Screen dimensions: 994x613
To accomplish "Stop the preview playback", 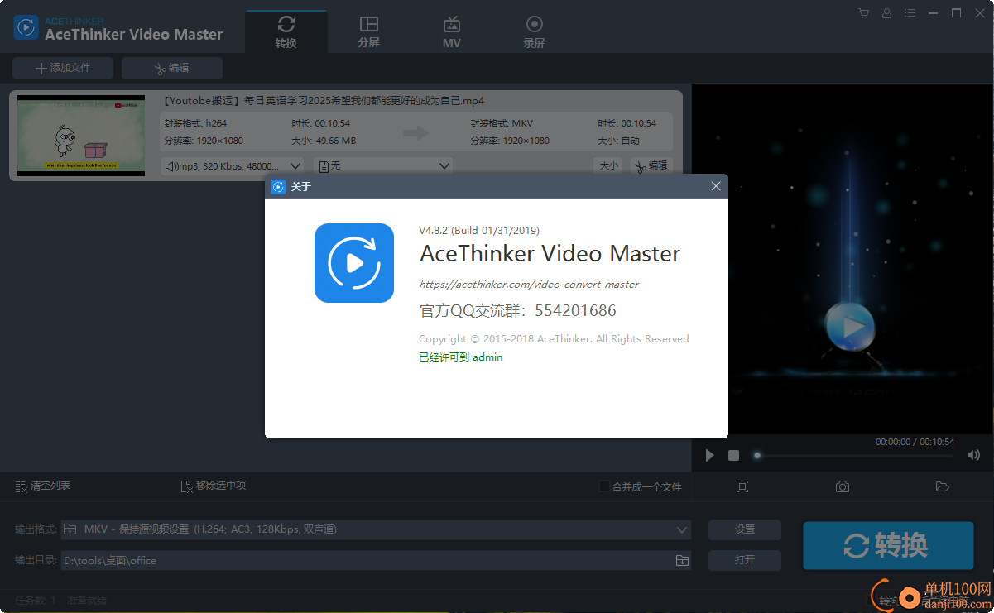I will click(733, 455).
